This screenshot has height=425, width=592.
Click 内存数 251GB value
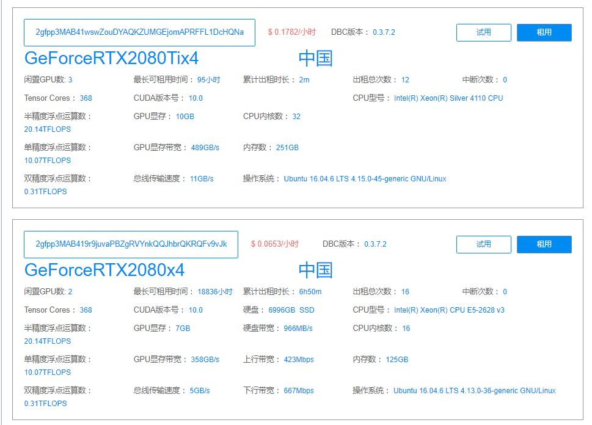[x=287, y=148]
